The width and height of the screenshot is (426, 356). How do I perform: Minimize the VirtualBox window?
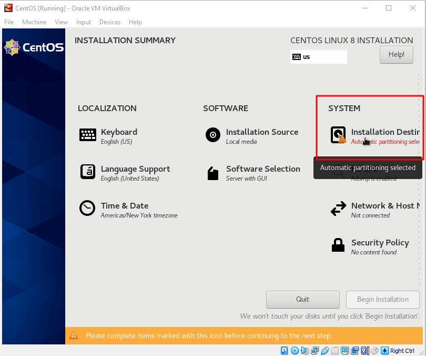click(365, 8)
